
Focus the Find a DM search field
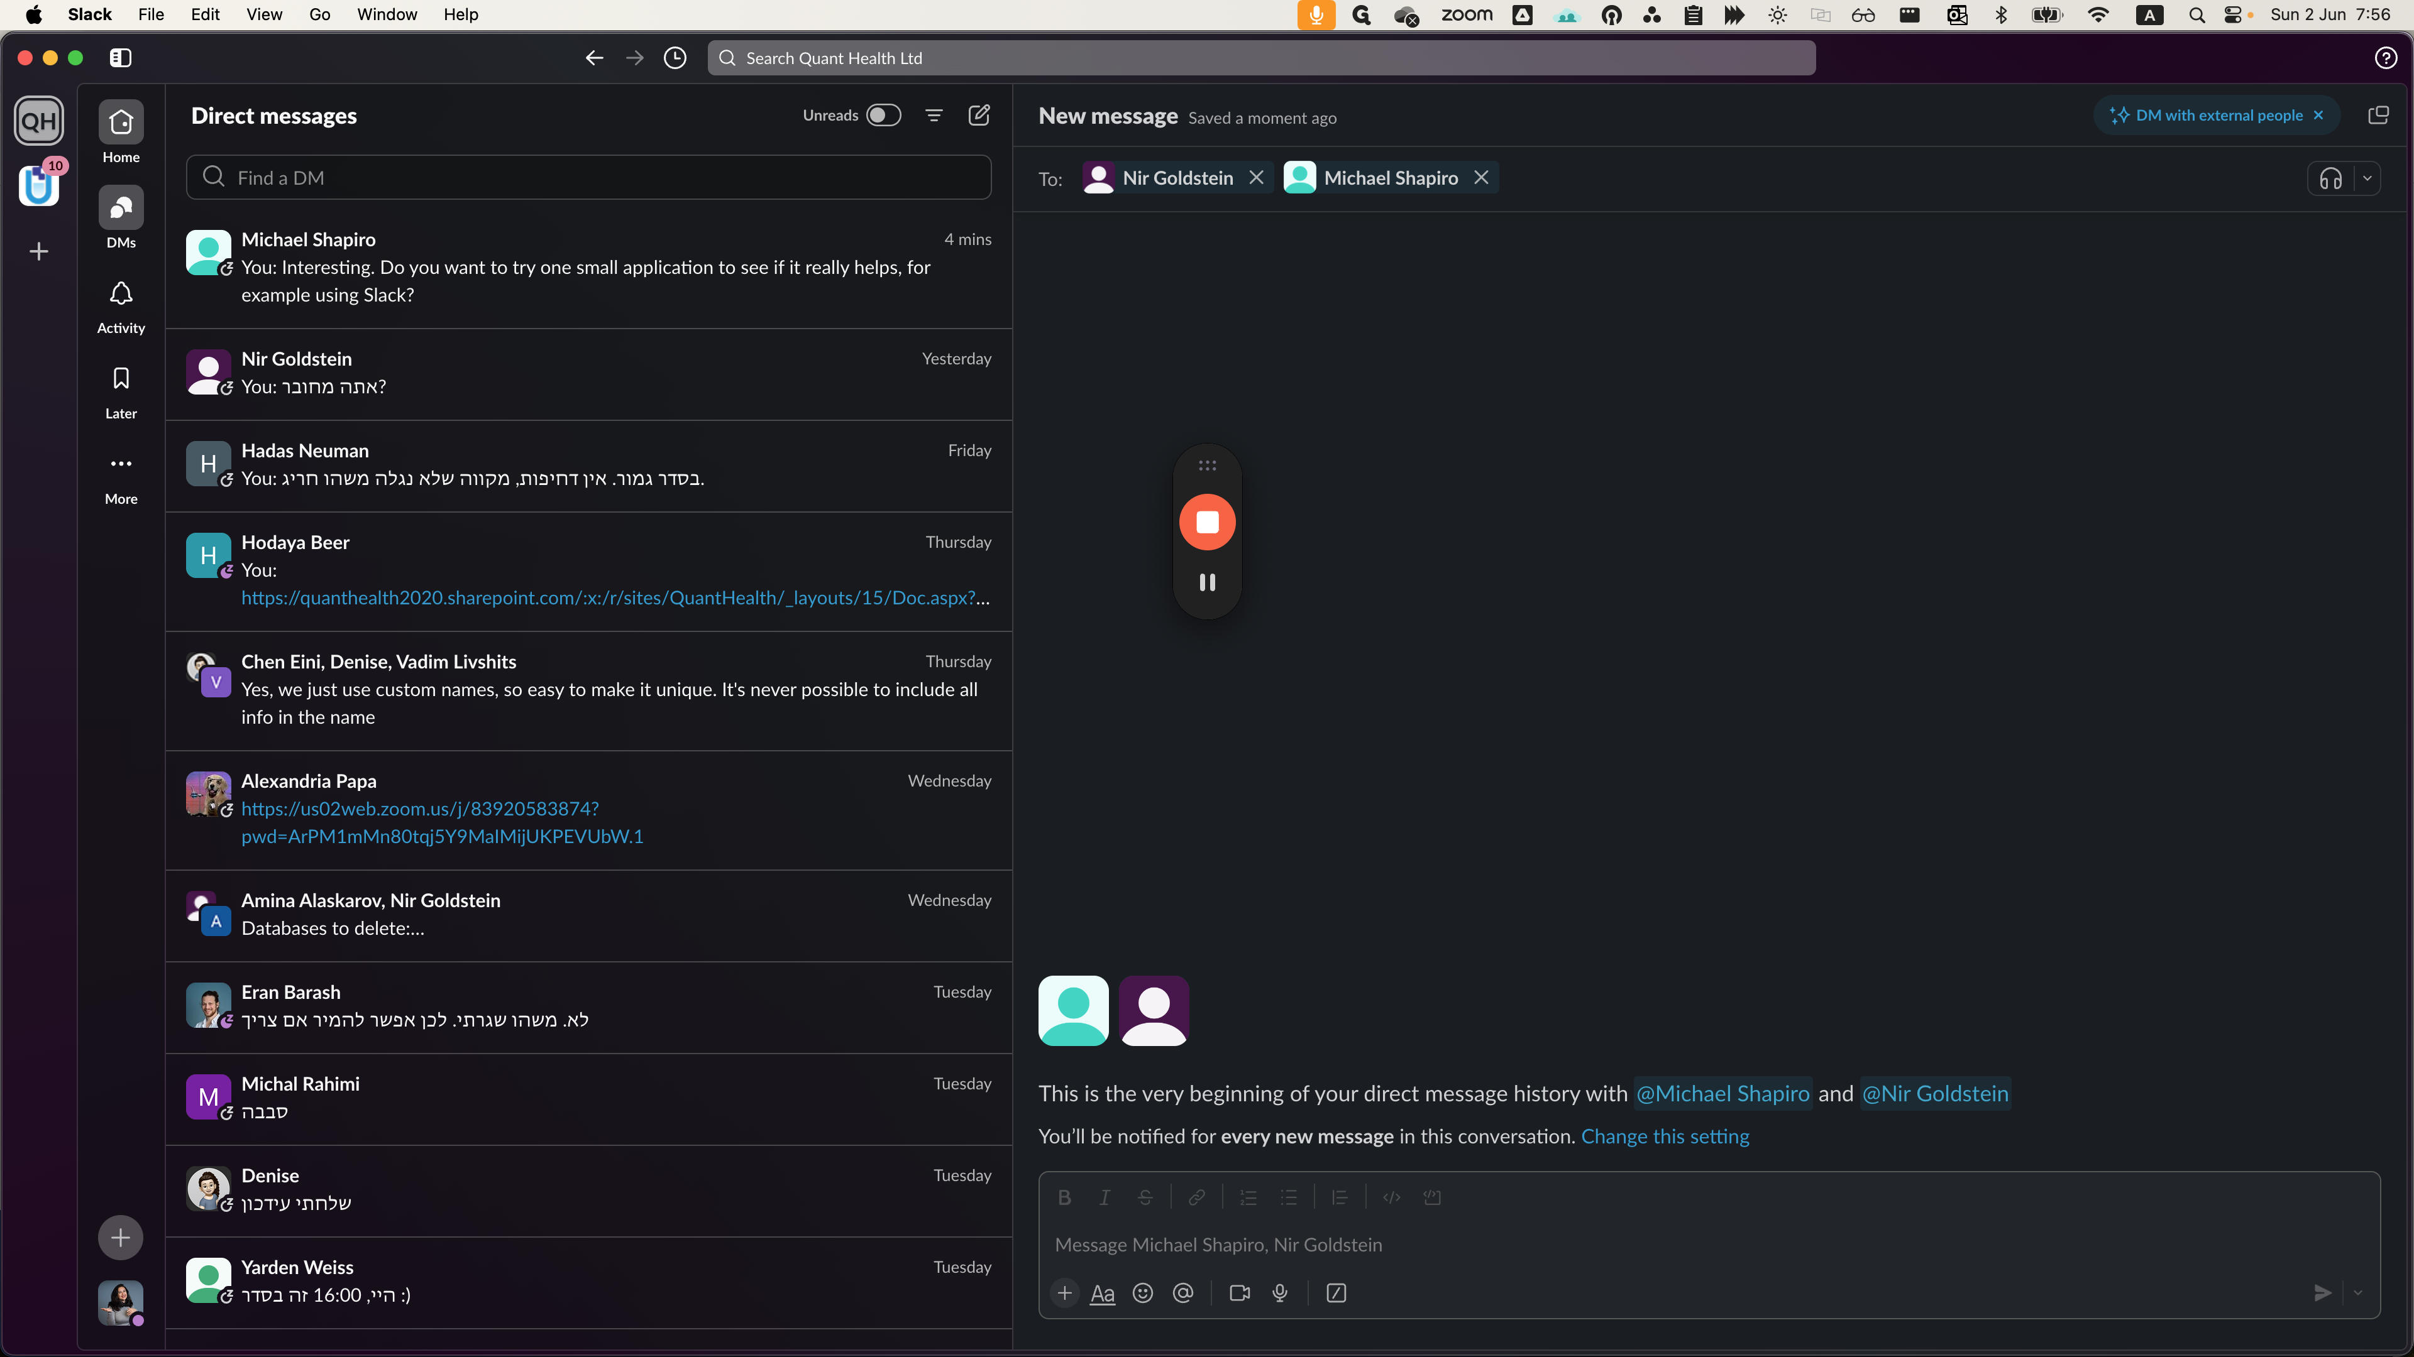pyautogui.click(x=588, y=177)
